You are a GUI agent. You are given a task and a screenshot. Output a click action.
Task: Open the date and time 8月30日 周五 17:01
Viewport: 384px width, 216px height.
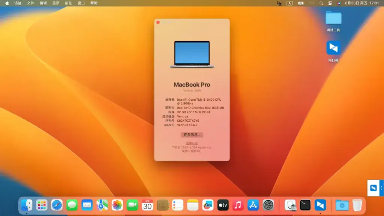362,3
